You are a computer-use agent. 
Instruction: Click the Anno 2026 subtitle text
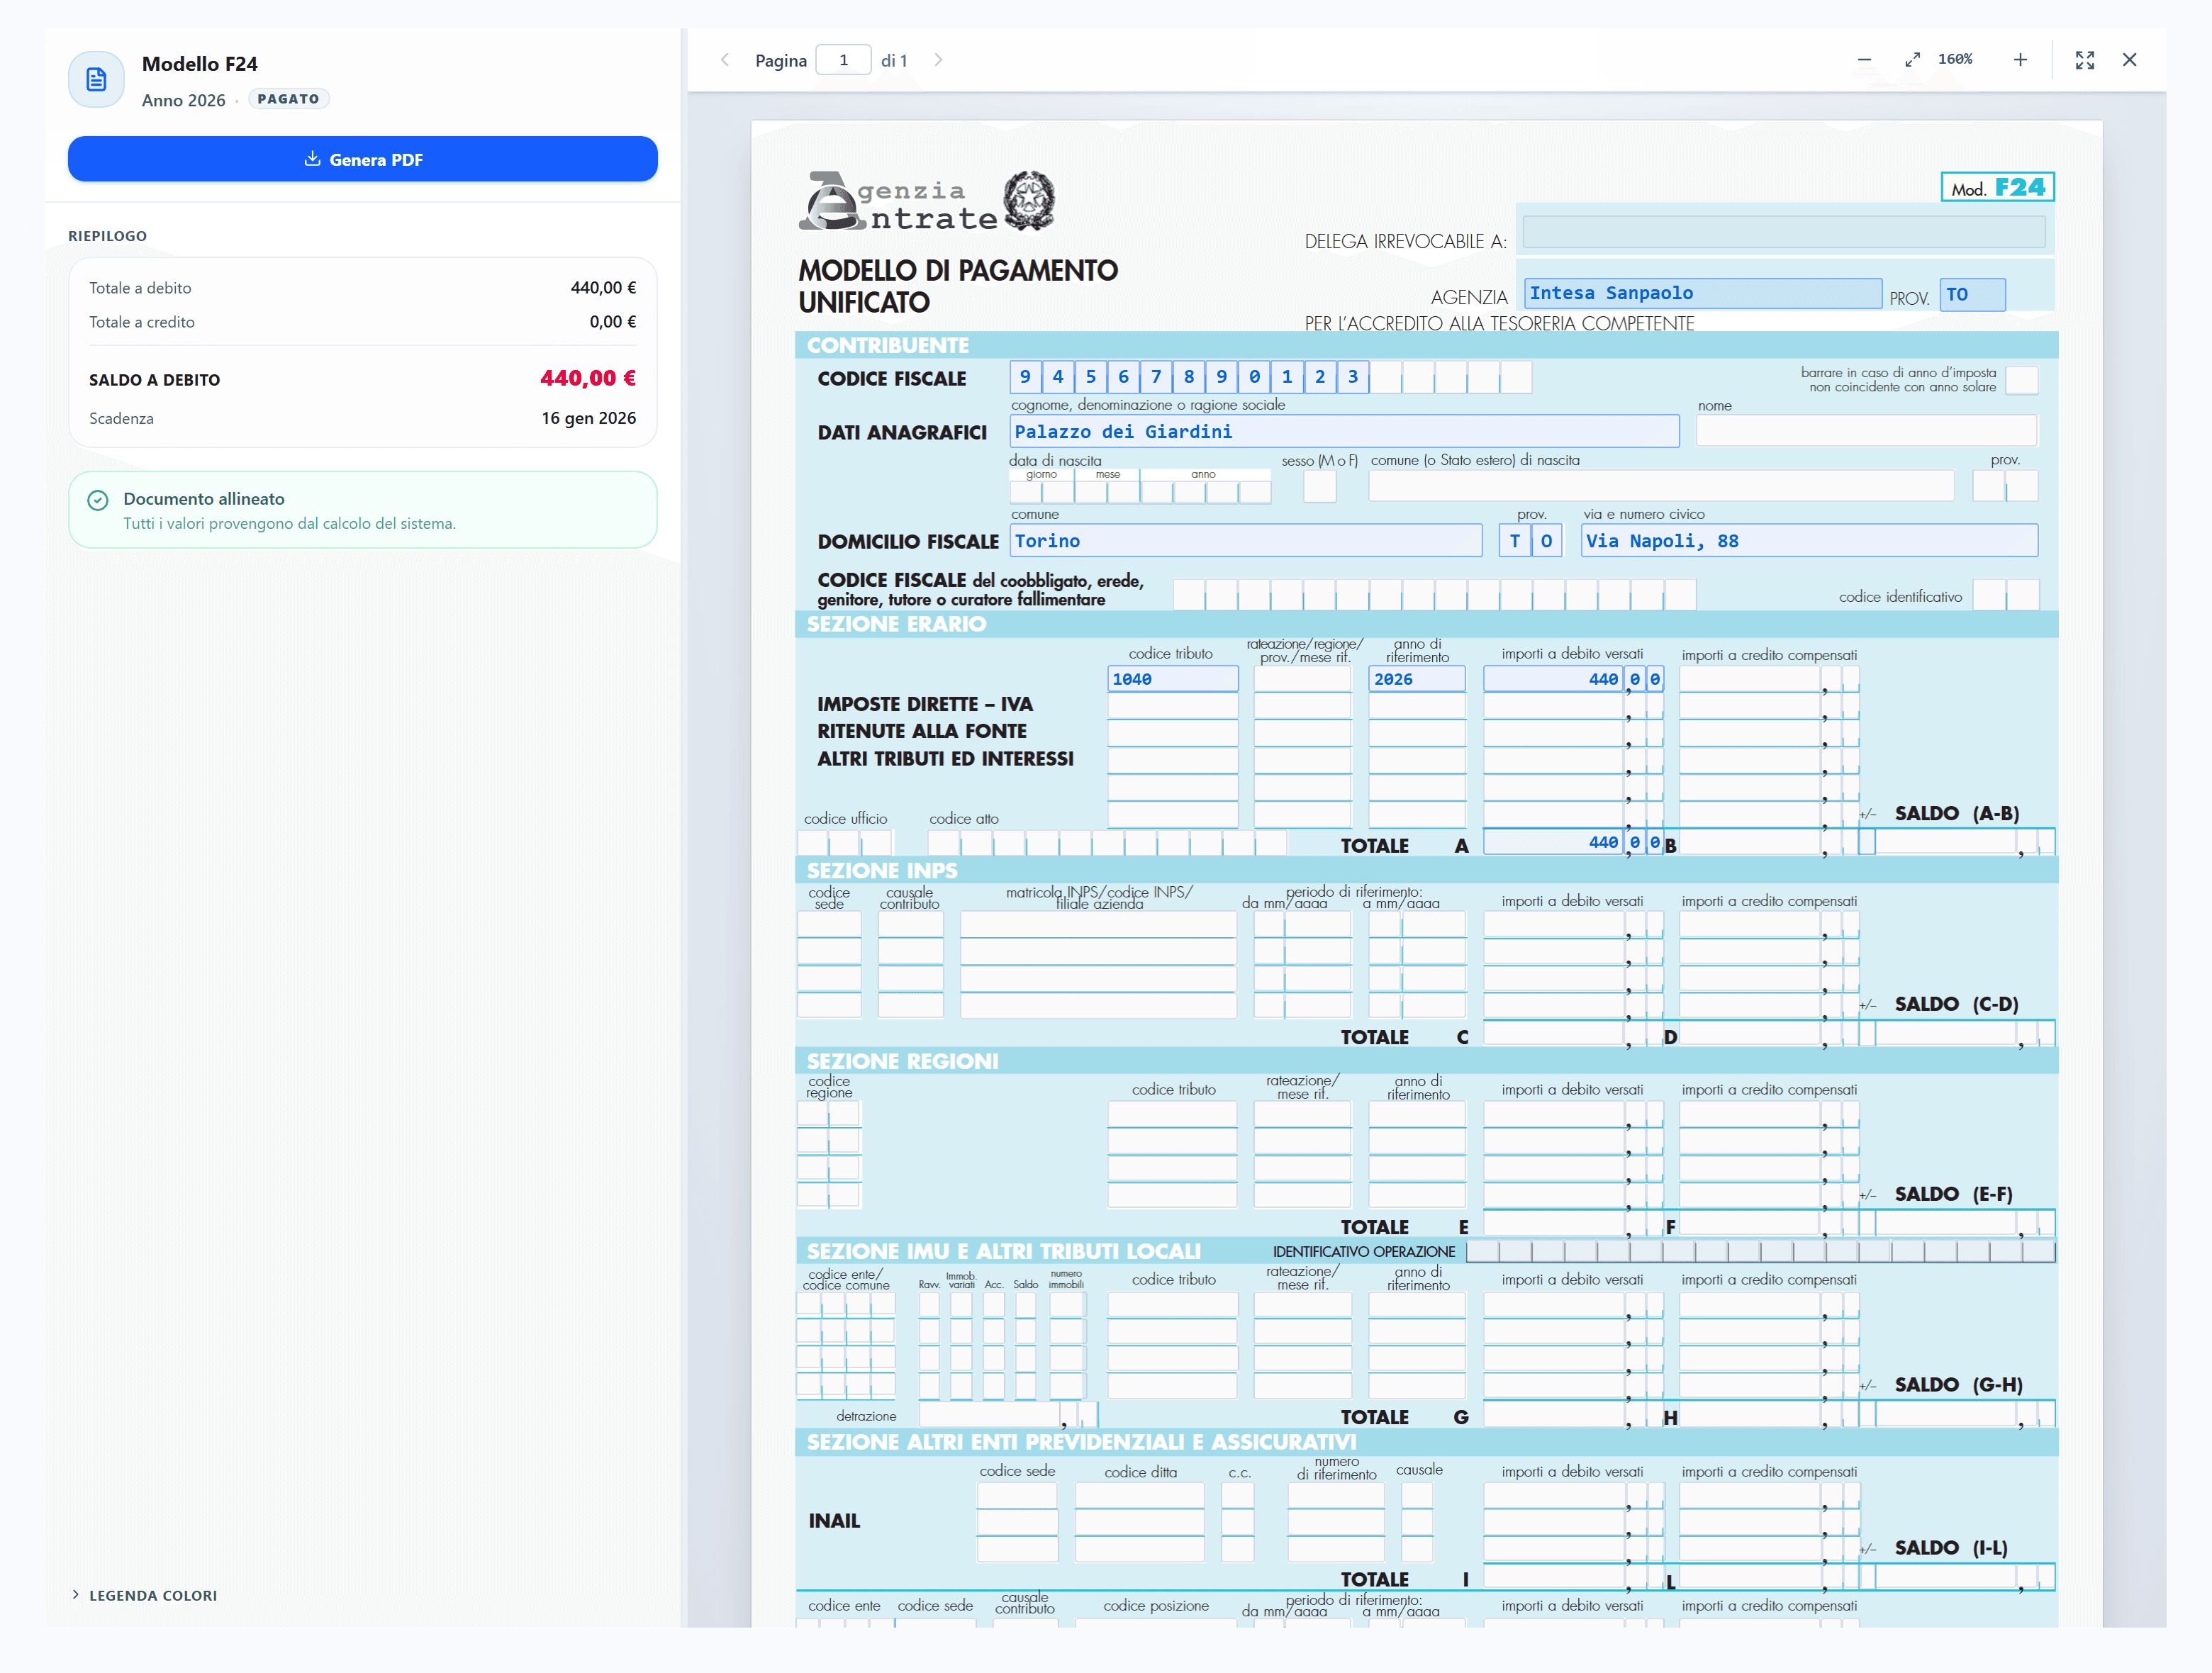click(184, 100)
